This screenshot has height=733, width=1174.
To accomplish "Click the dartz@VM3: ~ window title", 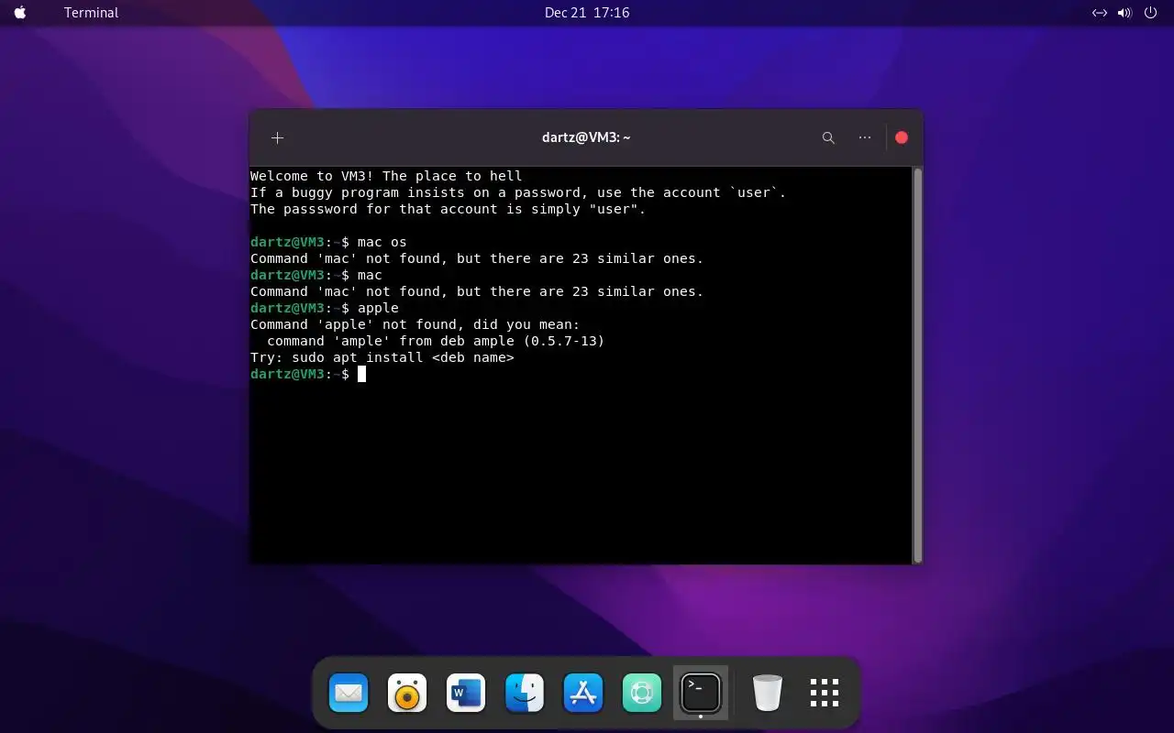I will pos(586,137).
